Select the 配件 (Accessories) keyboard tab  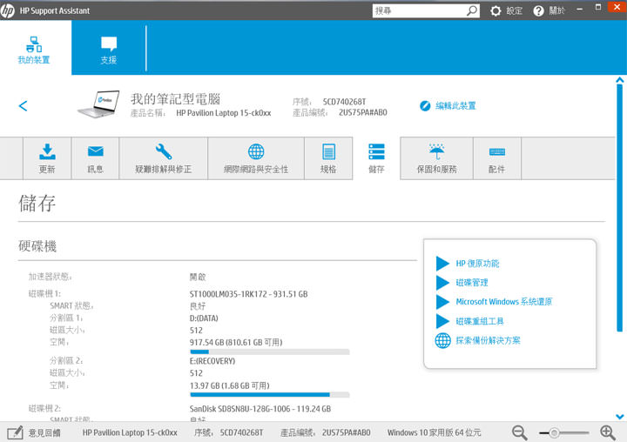(x=496, y=158)
